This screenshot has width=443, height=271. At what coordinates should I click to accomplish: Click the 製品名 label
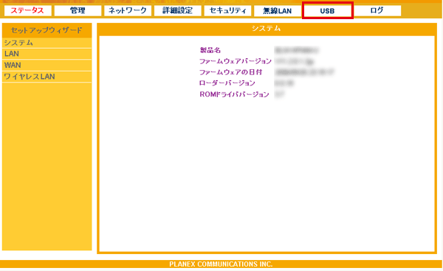click(x=210, y=50)
